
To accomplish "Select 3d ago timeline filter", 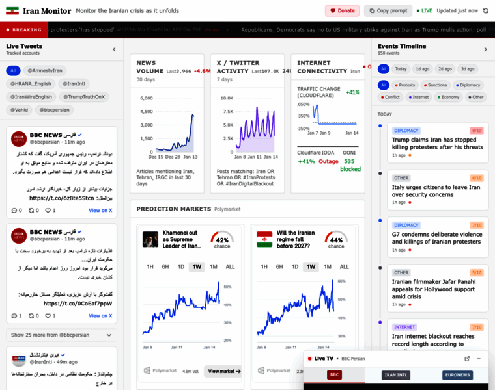I will [x=468, y=69].
